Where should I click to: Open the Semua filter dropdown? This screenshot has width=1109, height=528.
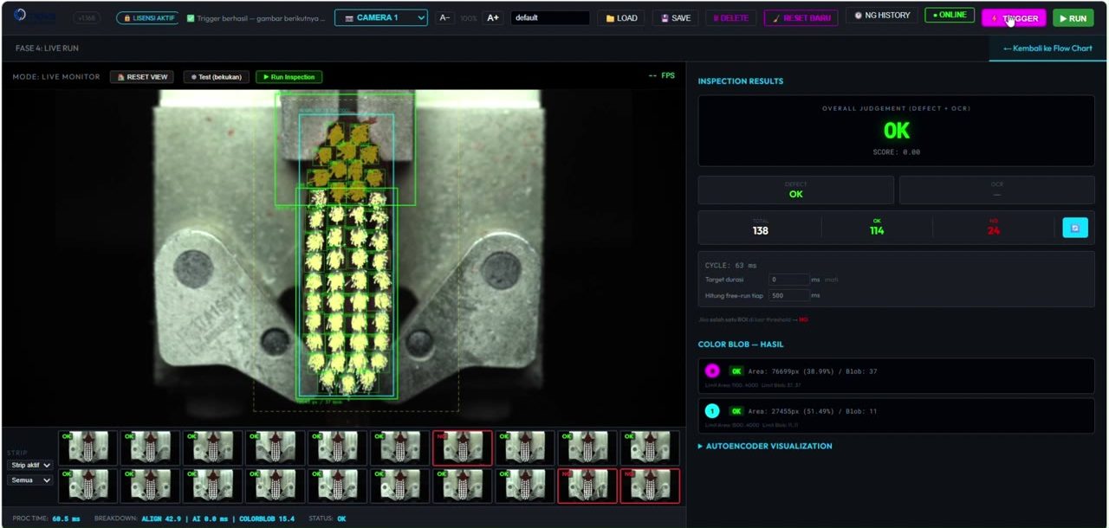(30, 480)
